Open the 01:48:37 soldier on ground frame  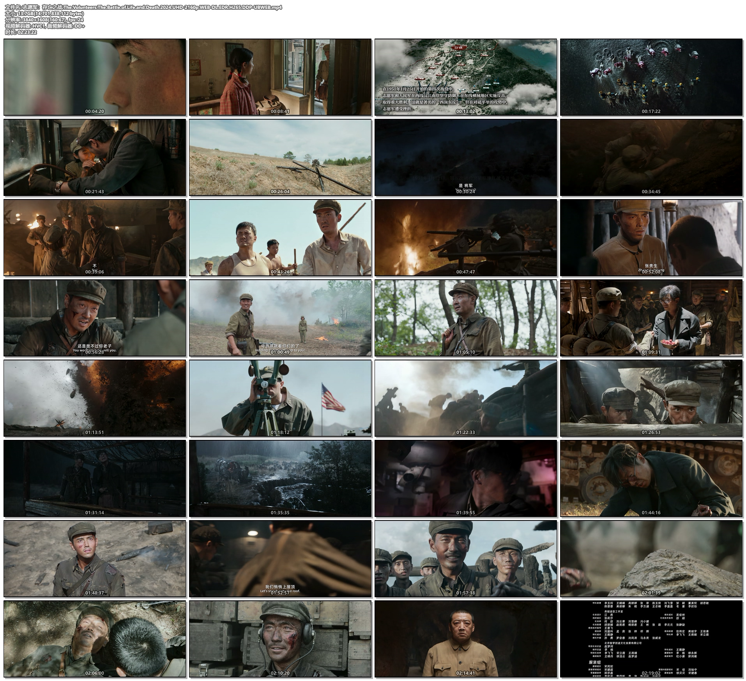[x=95, y=559]
